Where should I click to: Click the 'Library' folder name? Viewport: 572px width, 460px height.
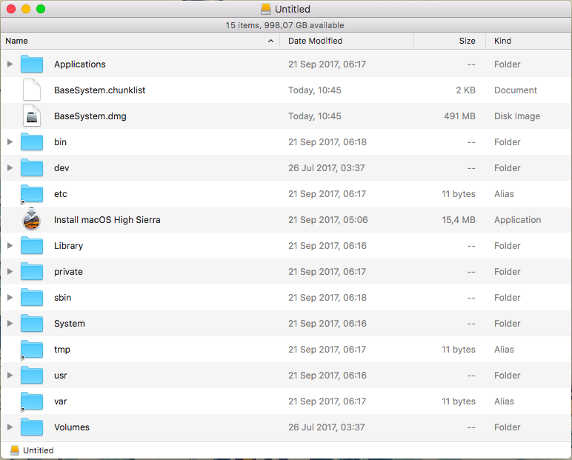[69, 246]
